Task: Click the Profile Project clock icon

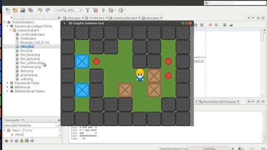Action: click(121, 10)
